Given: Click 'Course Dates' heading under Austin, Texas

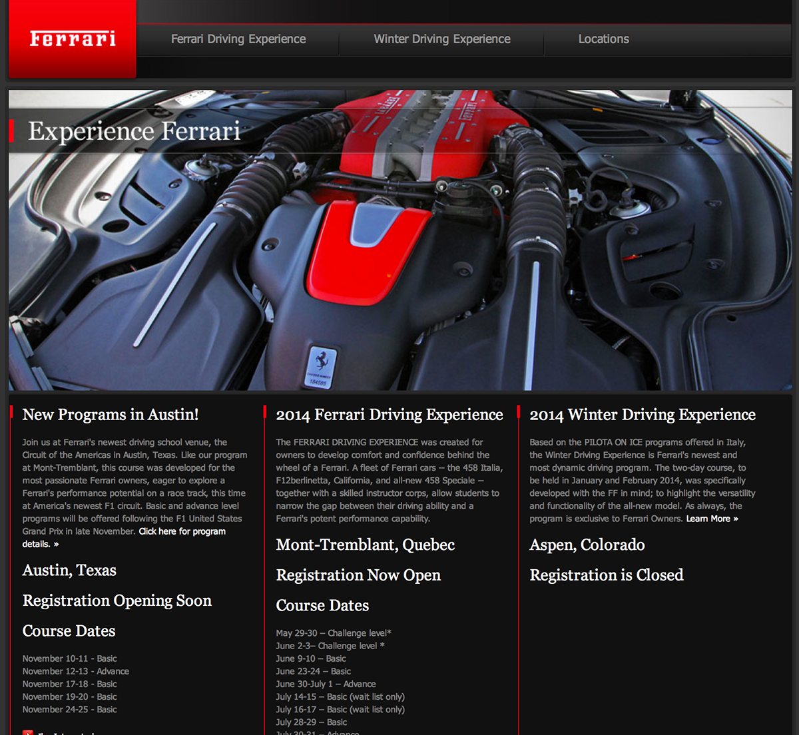Looking at the screenshot, I should 69,631.
